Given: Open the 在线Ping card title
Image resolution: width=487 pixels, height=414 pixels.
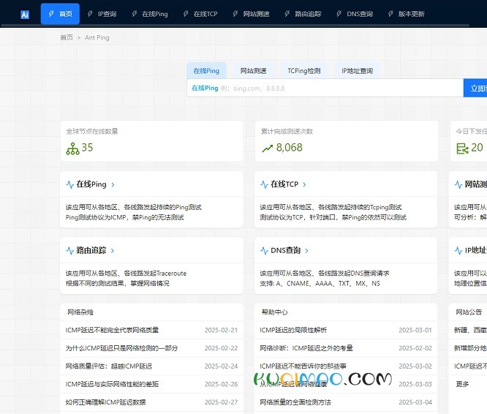Looking at the screenshot, I should click(x=91, y=184).
